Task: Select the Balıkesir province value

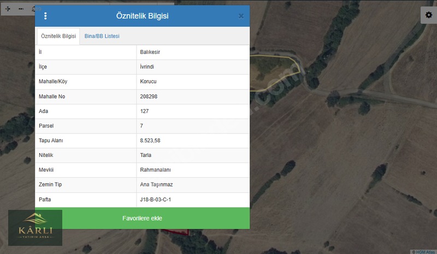Action: click(x=150, y=52)
